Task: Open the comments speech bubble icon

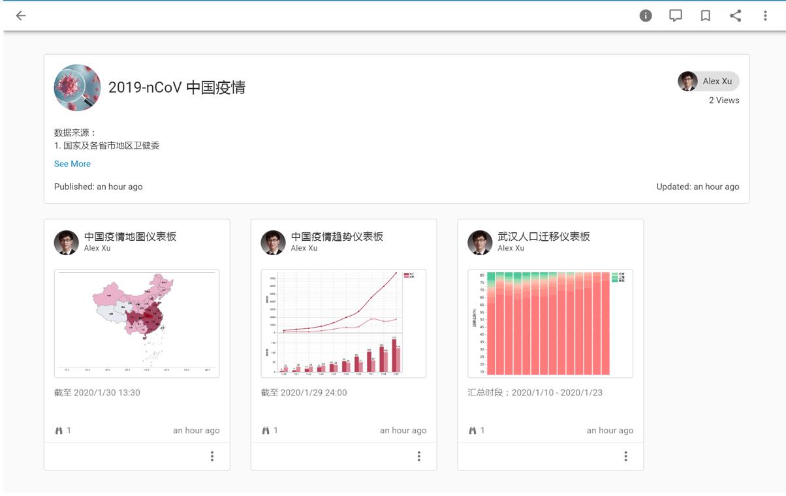Action: pos(676,16)
